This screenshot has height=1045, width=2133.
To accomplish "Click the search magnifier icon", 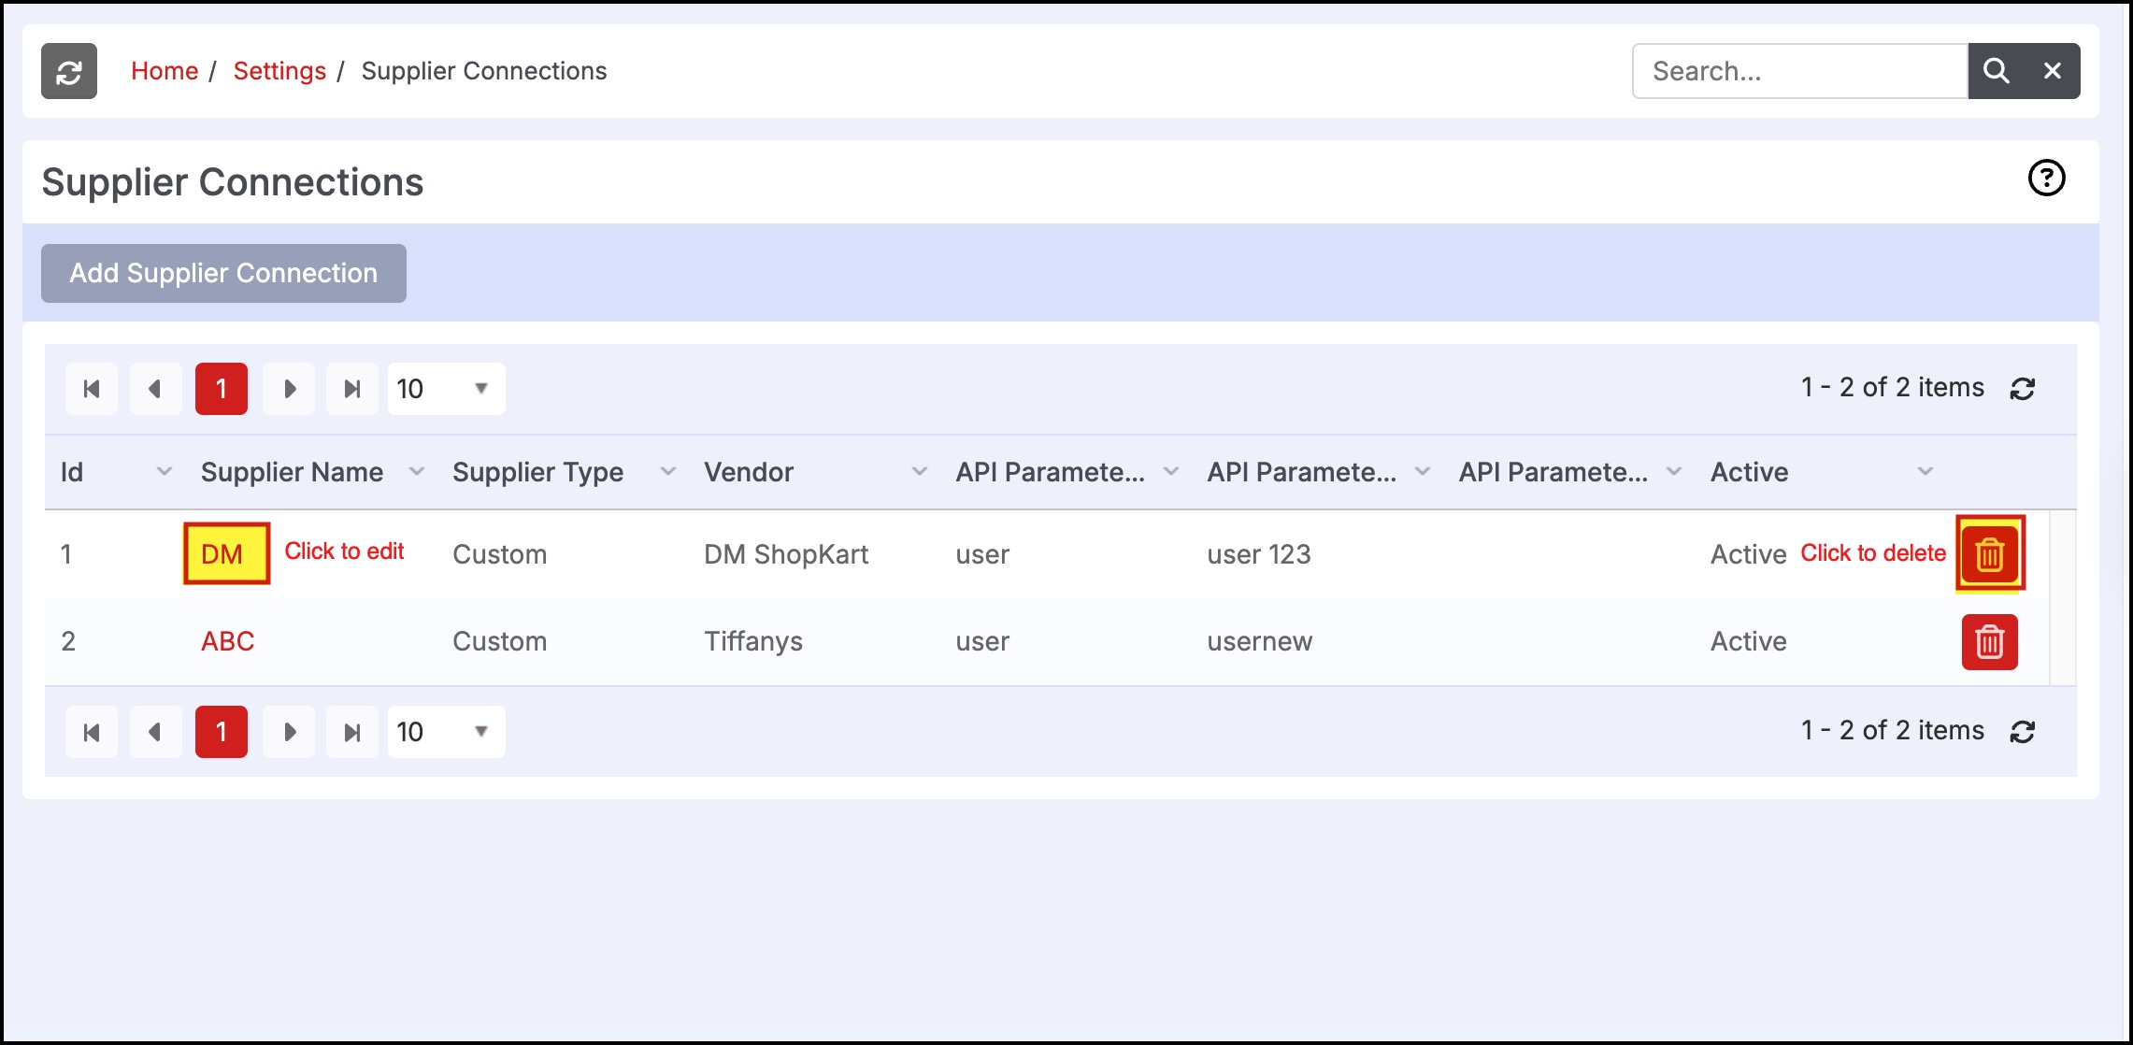I will [1996, 71].
